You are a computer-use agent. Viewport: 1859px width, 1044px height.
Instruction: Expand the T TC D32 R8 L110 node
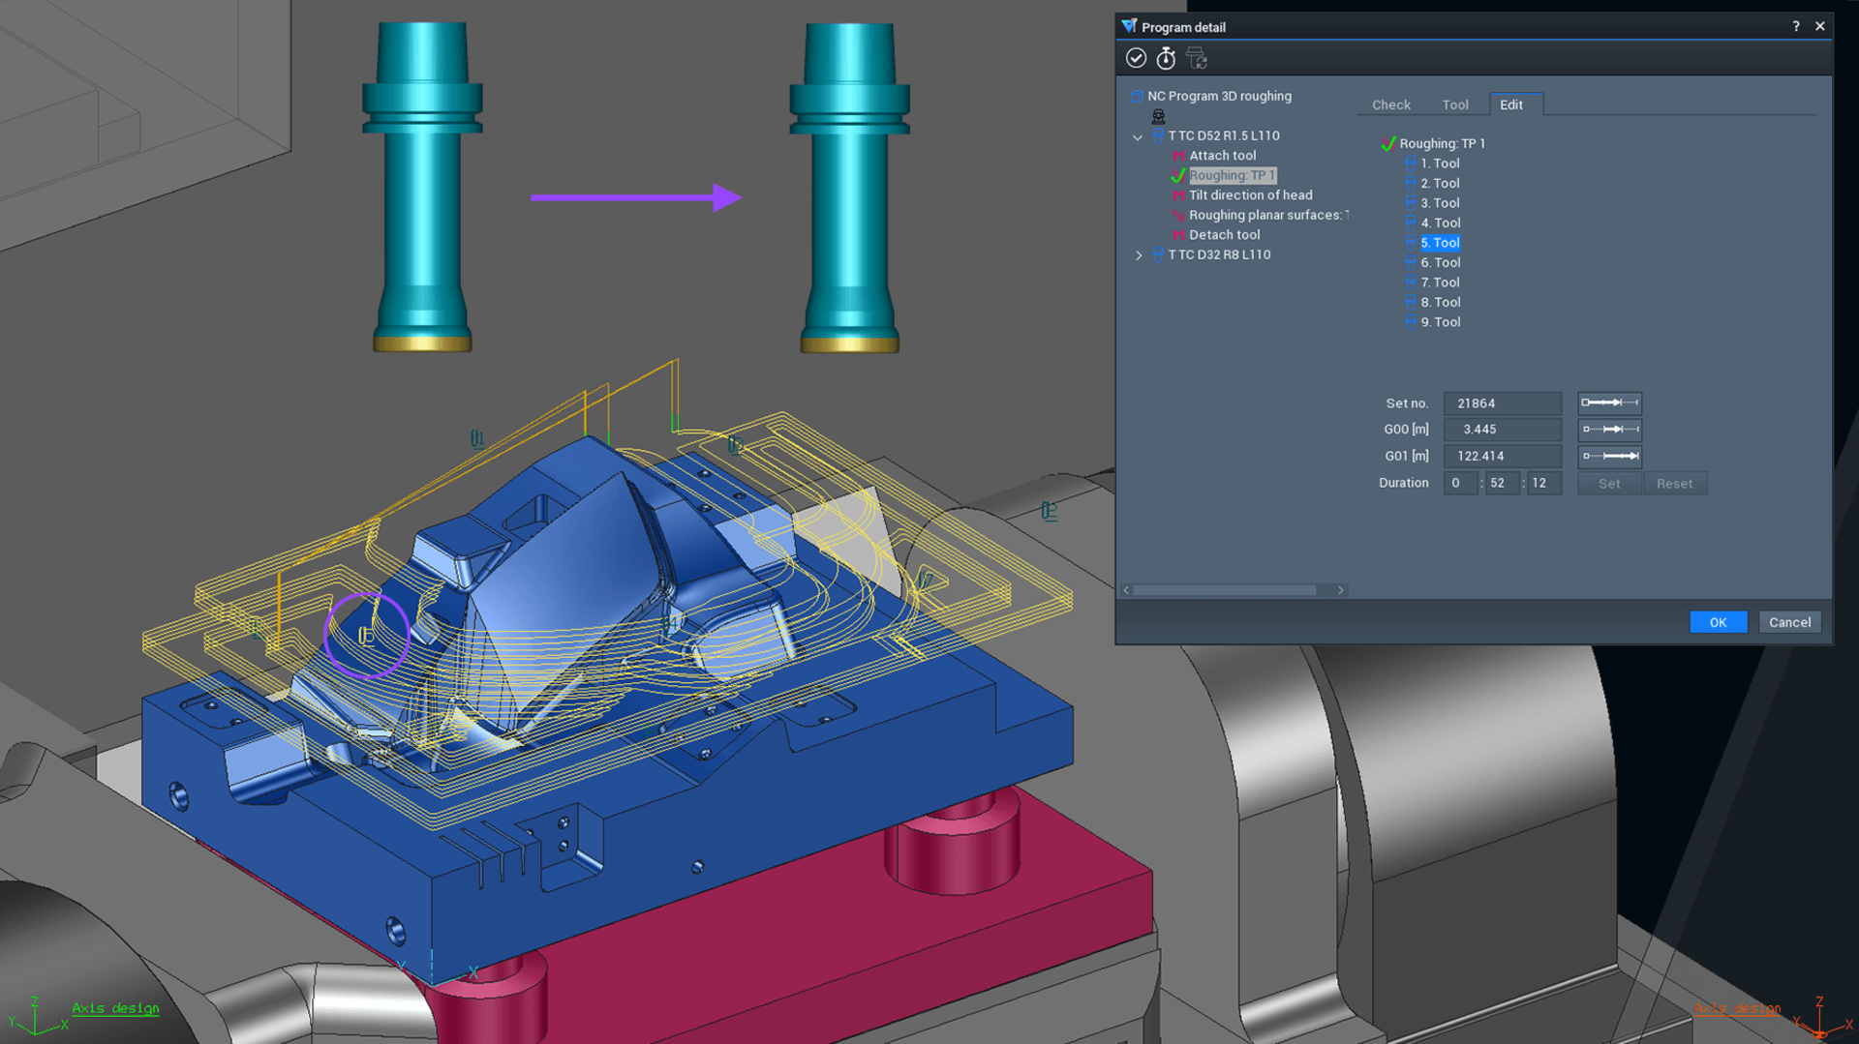1139,255
